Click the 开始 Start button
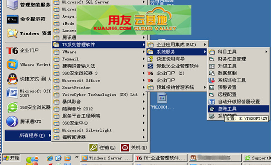Image resolution: width=272 pixels, height=165 pixels. tap(11, 158)
